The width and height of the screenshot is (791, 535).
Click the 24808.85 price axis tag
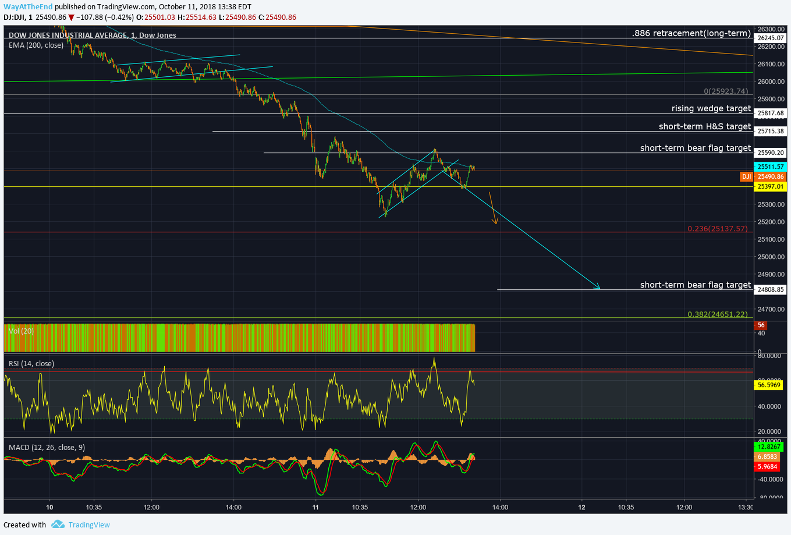771,289
